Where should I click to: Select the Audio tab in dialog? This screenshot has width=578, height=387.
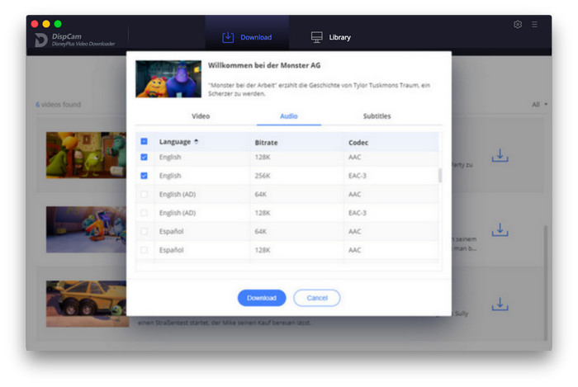point(289,116)
